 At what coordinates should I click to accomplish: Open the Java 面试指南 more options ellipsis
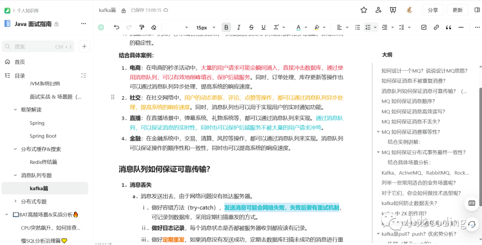(x=83, y=24)
